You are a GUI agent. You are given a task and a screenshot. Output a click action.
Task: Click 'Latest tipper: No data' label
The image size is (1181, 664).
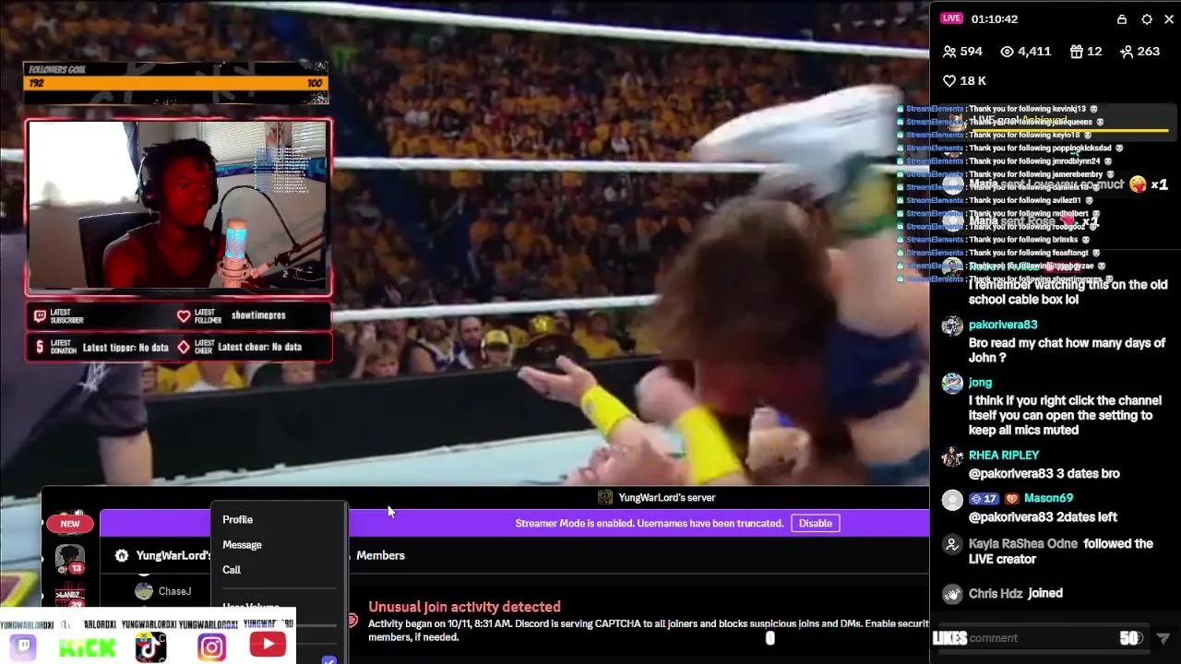pos(125,348)
